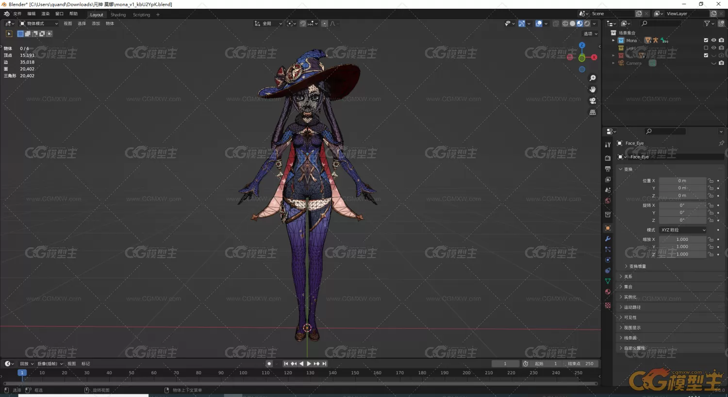Open the Scene properties tab
Screen dimensions: 728x397
click(x=608, y=190)
